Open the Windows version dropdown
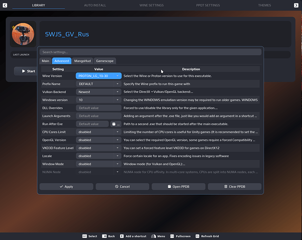The width and height of the screenshot is (302, 240). point(98,100)
